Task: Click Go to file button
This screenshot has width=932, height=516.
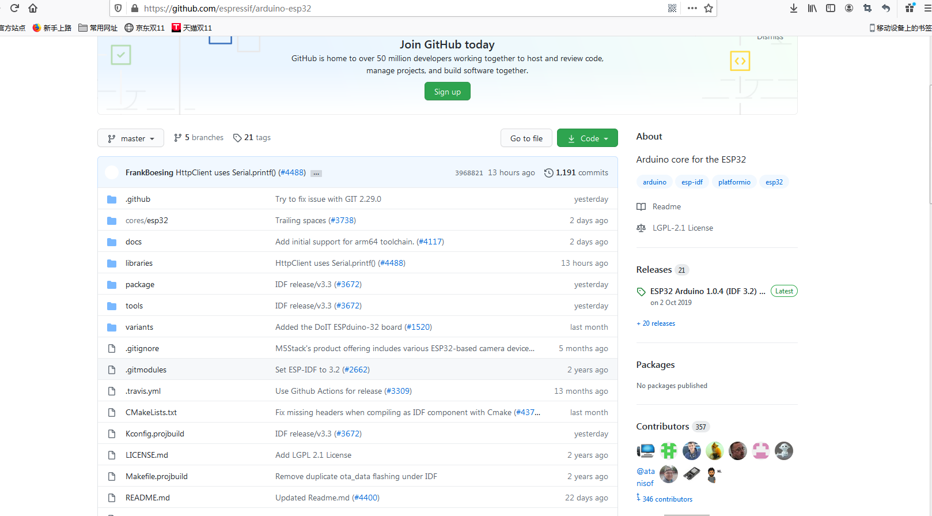Action: coord(526,138)
